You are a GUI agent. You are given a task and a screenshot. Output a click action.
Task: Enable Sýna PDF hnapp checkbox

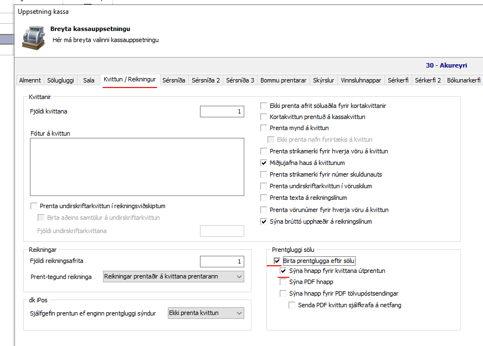point(284,282)
